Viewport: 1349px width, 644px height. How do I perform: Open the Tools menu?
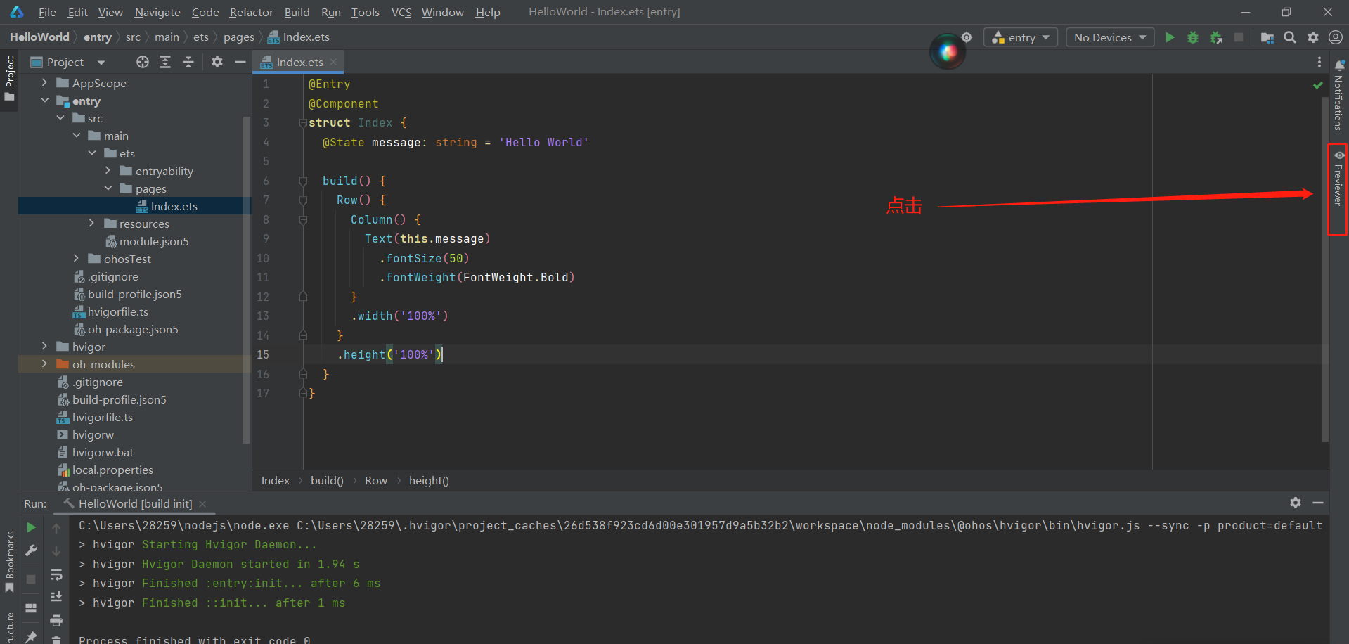coord(365,12)
